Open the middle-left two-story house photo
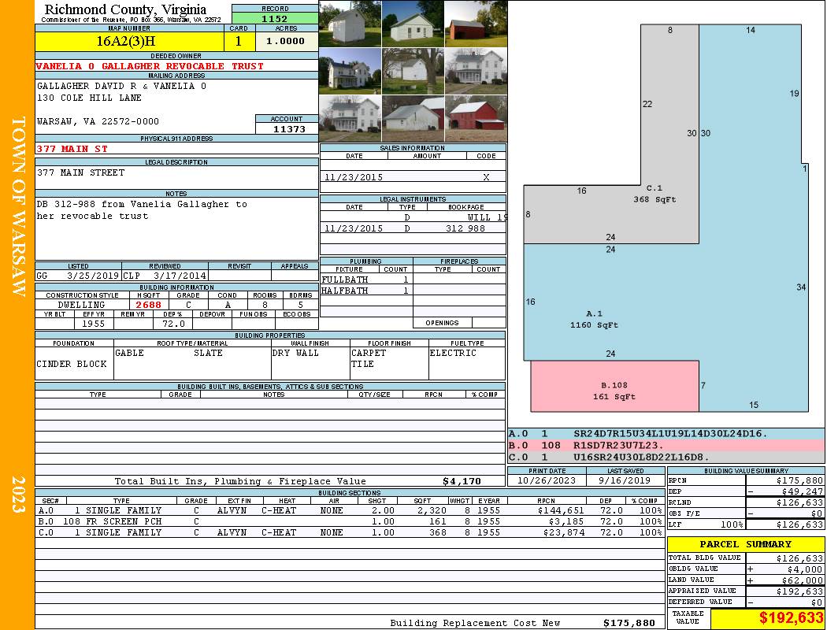827x630 pixels. point(350,71)
